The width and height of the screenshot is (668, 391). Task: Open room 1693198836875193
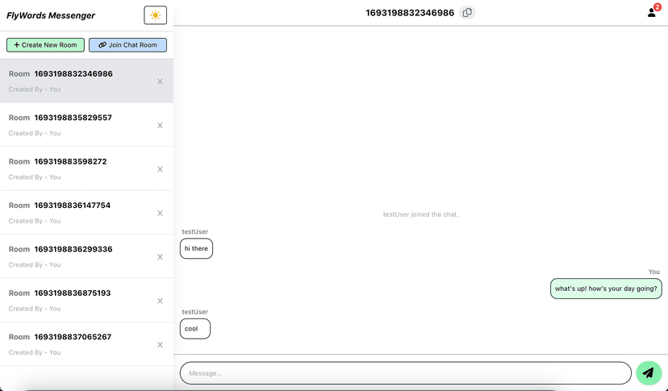click(x=86, y=300)
